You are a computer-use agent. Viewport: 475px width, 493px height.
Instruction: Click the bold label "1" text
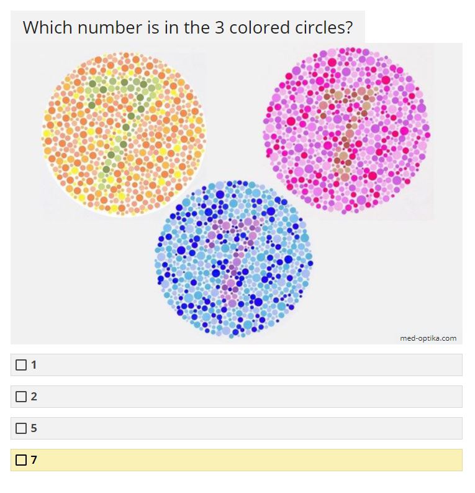tap(34, 365)
